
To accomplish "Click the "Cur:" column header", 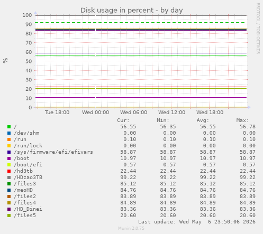I will pos(123,120).
